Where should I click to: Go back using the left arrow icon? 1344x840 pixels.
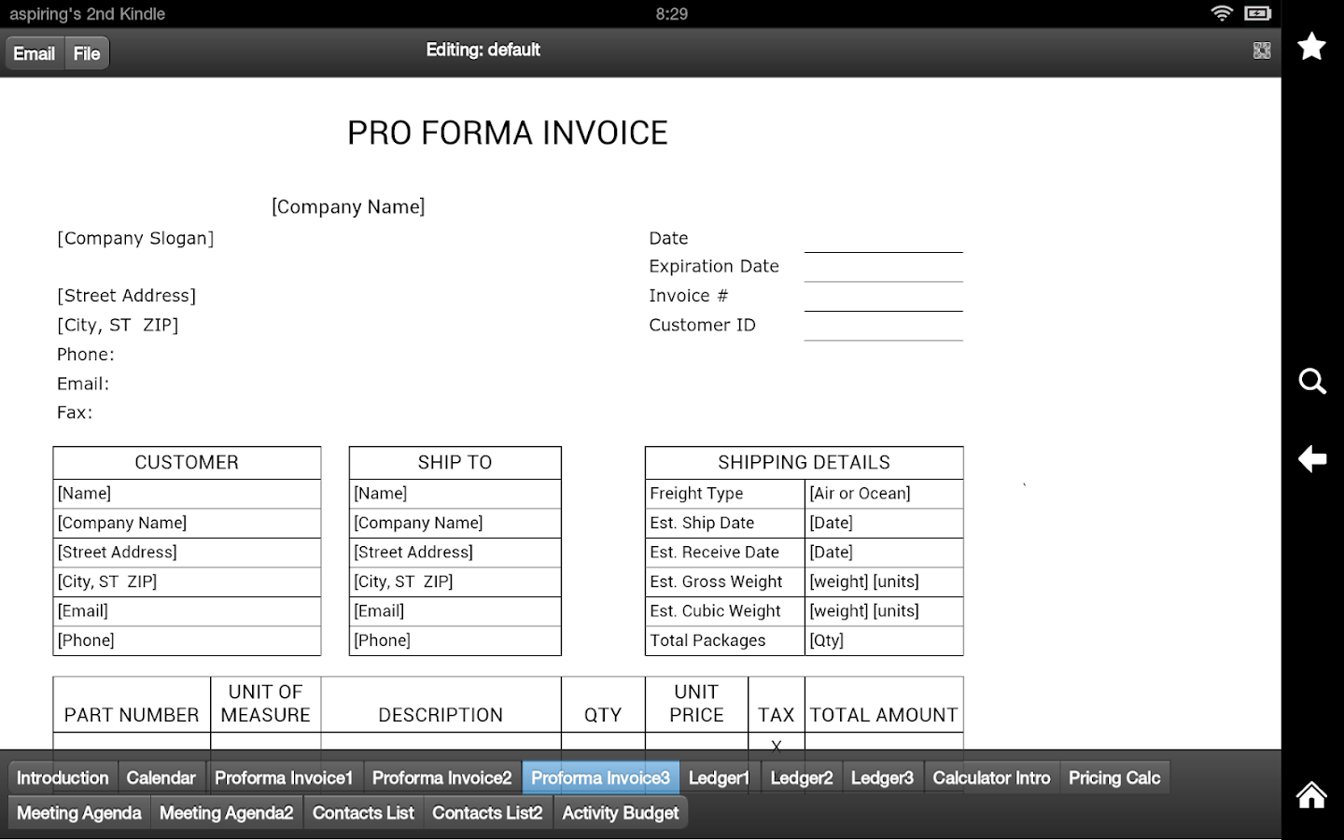1312,458
